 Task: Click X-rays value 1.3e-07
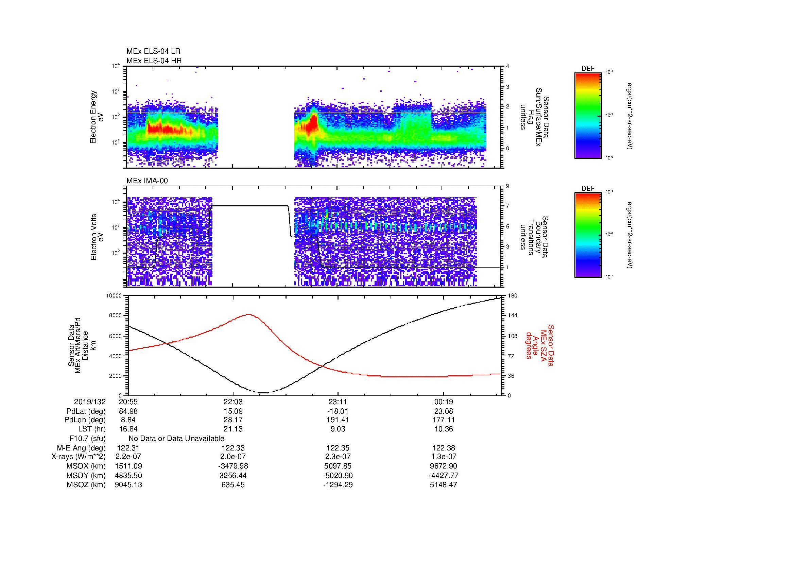444,457
